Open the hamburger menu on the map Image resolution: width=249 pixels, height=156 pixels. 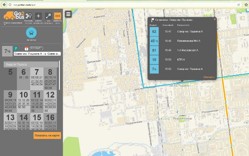point(68,14)
